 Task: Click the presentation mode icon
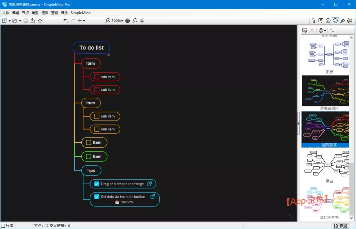click(x=349, y=21)
